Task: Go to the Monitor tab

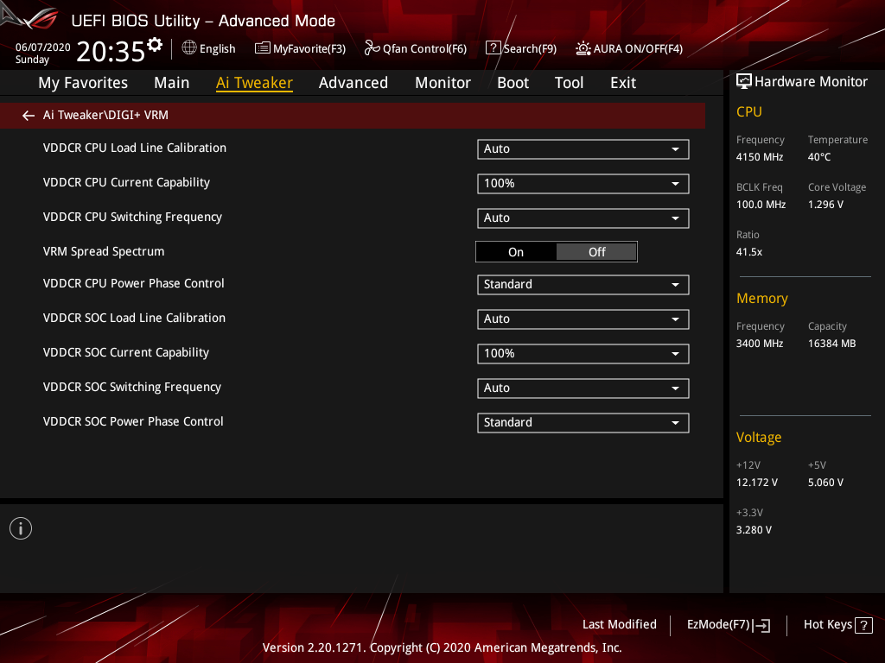Action: [x=442, y=83]
